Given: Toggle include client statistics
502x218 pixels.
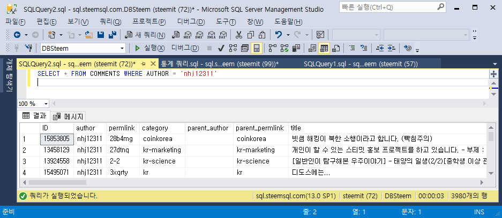Looking at the screenshot, I should [296, 48].
